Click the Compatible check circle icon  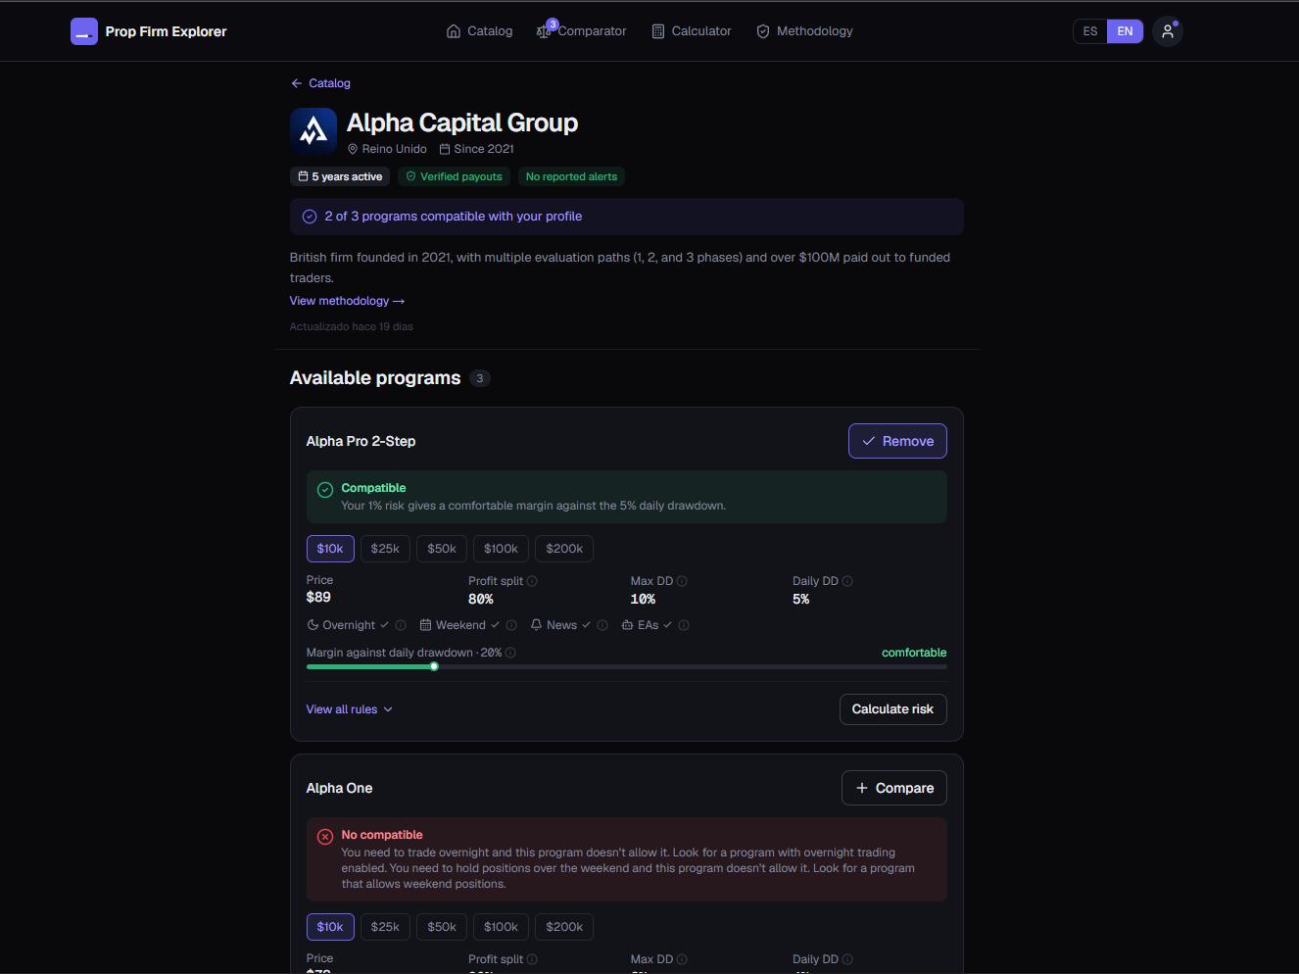[x=325, y=490]
